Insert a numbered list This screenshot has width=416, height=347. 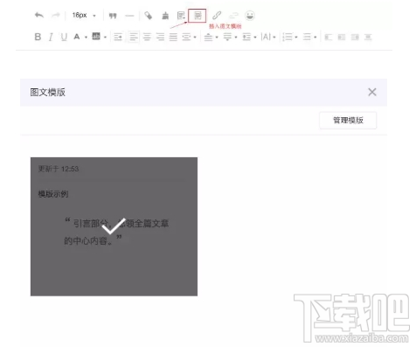(x=288, y=37)
